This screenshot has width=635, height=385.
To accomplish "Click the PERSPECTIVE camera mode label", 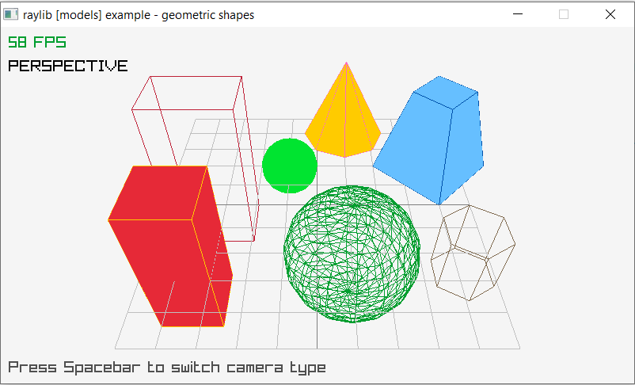I will click(67, 66).
